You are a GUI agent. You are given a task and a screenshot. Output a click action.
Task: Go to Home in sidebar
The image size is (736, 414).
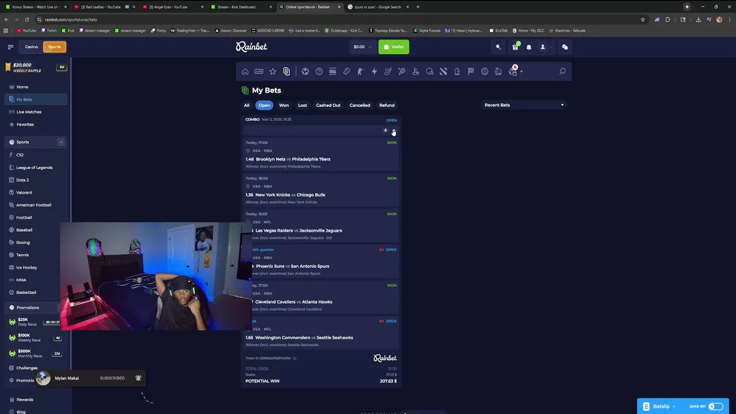[36, 87]
